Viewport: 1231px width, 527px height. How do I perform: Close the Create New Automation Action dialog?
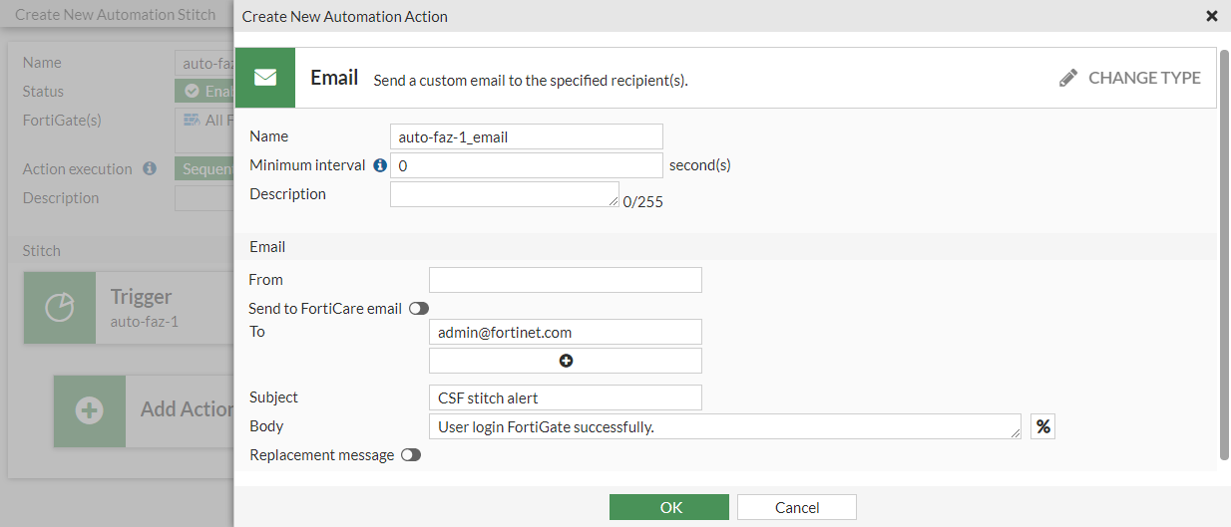tap(1212, 16)
